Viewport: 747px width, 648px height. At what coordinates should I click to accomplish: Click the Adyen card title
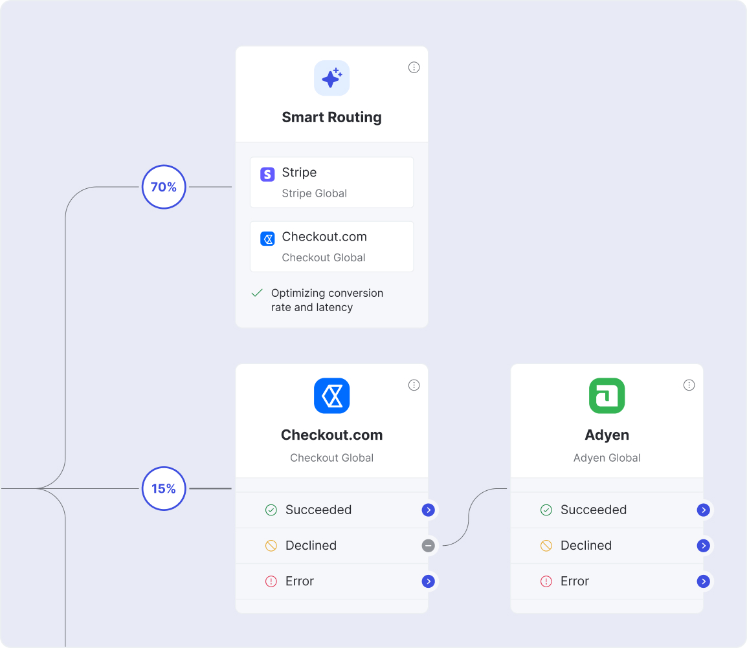tap(607, 435)
